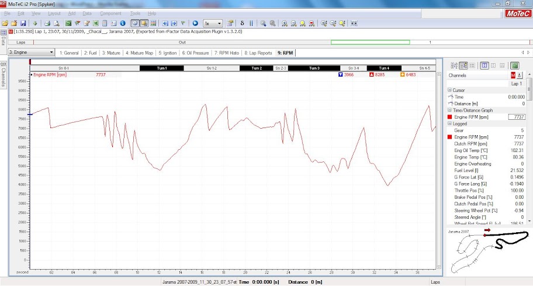The image size is (533, 286).
Task: Click the printer icon in toolbar
Action: point(47,23)
